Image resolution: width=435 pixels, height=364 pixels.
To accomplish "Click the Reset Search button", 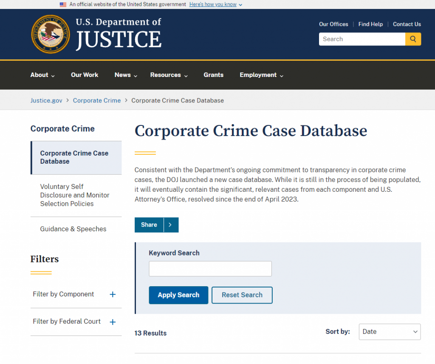I will point(242,295).
